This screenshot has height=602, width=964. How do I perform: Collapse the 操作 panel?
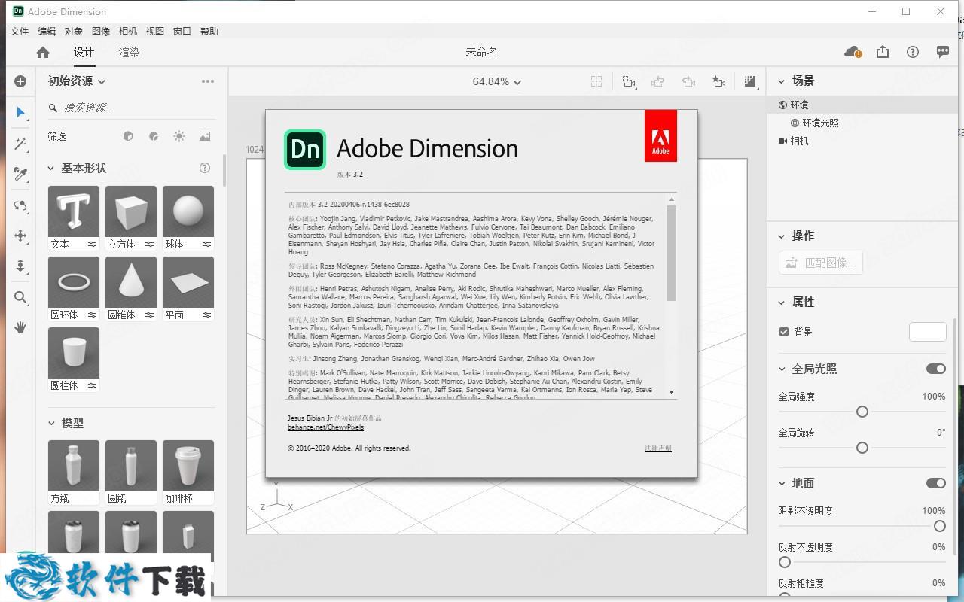[781, 236]
